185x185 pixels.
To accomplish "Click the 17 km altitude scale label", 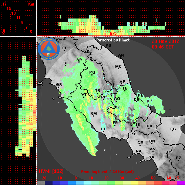I will coord(4,4).
